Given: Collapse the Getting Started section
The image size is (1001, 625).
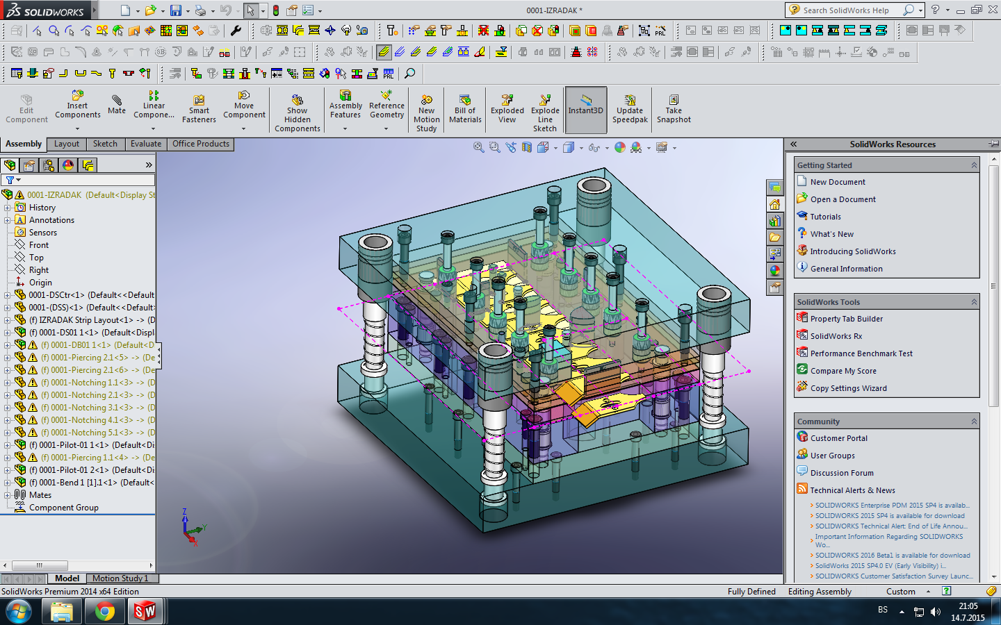Looking at the screenshot, I should coord(973,165).
